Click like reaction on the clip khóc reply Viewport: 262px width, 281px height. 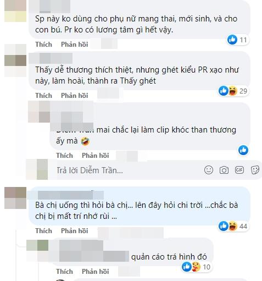(x=243, y=150)
